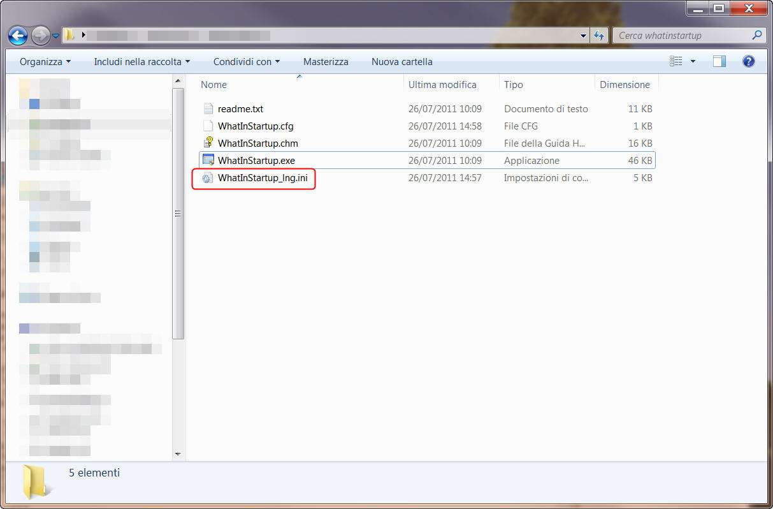Click the '26/07/2011 14:58' date cell
The width and height of the screenshot is (773, 509).
pyautogui.click(x=445, y=126)
